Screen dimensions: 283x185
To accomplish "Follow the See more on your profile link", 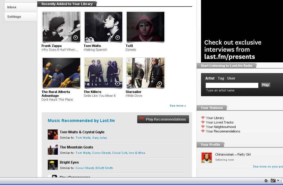I will pyautogui.click(x=268, y=167).
